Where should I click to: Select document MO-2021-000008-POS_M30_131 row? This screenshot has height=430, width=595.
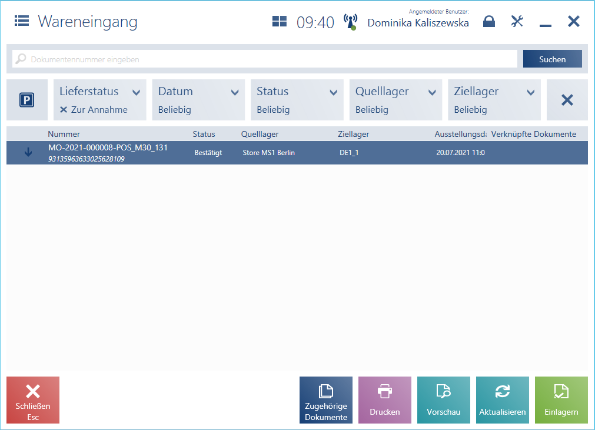(294, 153)
